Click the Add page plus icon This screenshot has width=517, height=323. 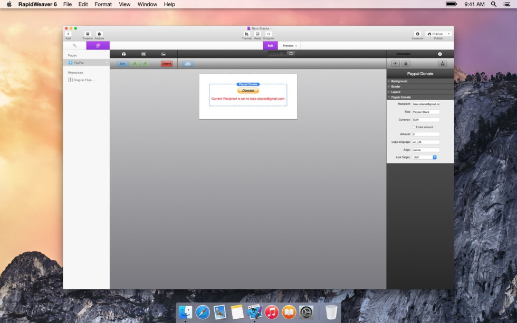click(x=68, y=34)
